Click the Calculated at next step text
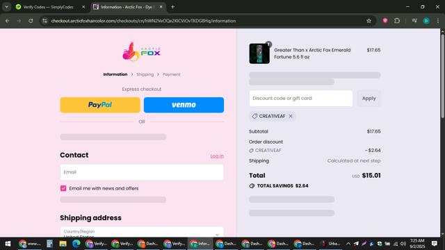The height and width of the screenshot is (250, 445). [354, 160]
